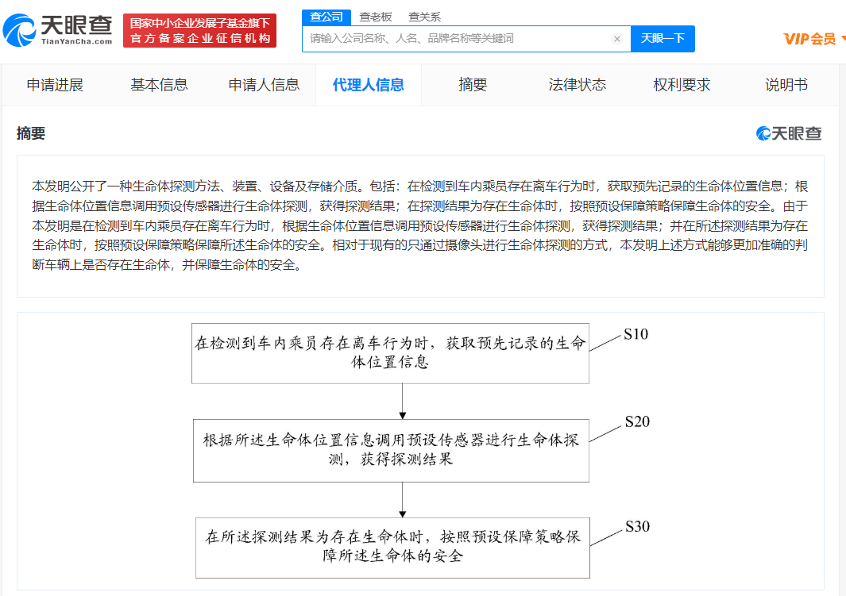Click the 天眼一下 search button

pos(663,39)
